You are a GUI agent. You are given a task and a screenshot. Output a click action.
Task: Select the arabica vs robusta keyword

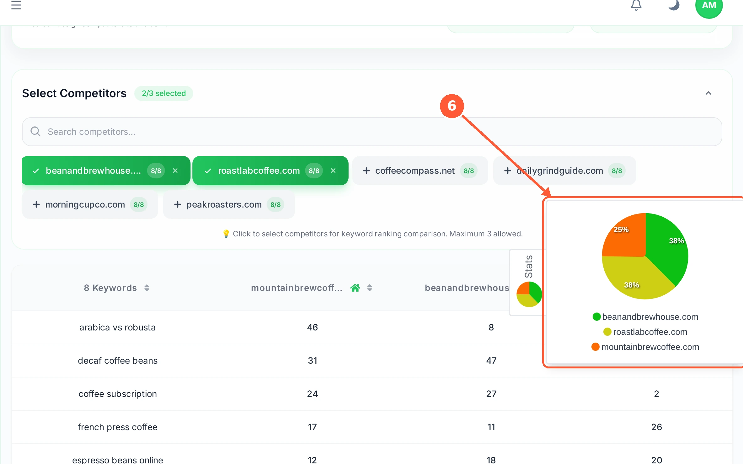pos(117,327)
